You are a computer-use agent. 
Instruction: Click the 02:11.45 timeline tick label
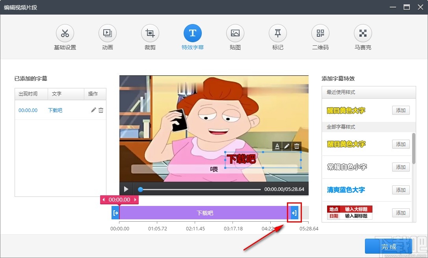click(195, 228)
